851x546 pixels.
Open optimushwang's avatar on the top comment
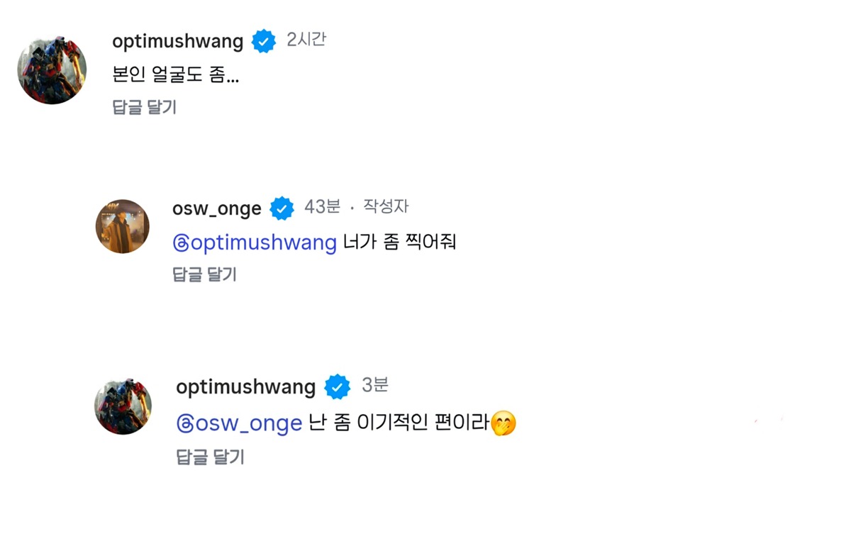click(52, 70)
